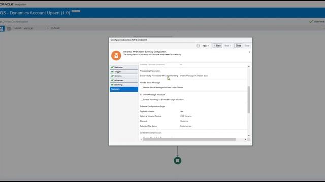Screen dimensions: 325x182
Task: Select the canvas view icon in toolbar
Action: point(2,28)
